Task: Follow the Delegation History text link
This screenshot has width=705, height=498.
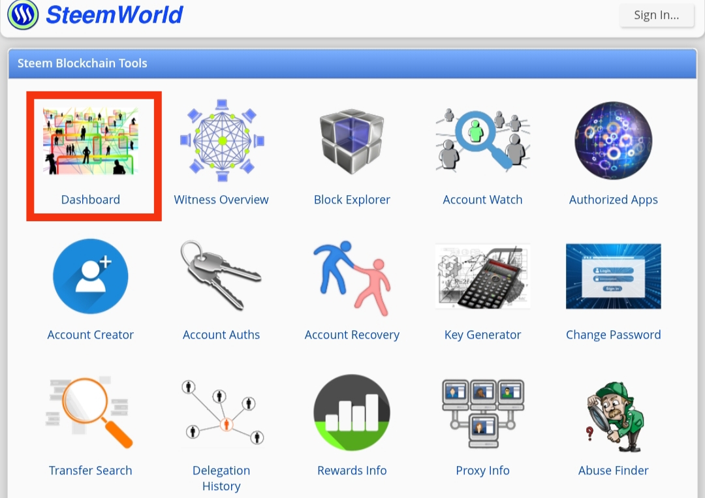Action: pyautogui.click(x=221, y=478)
